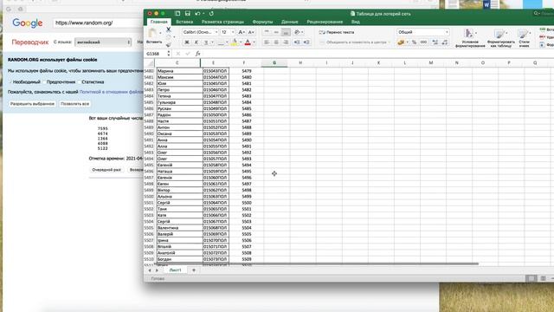Click the Redo/Repeat icon in Excel title bar
Image resolution: width=554 pixels, height=312 pixels.
pos(211,14)
